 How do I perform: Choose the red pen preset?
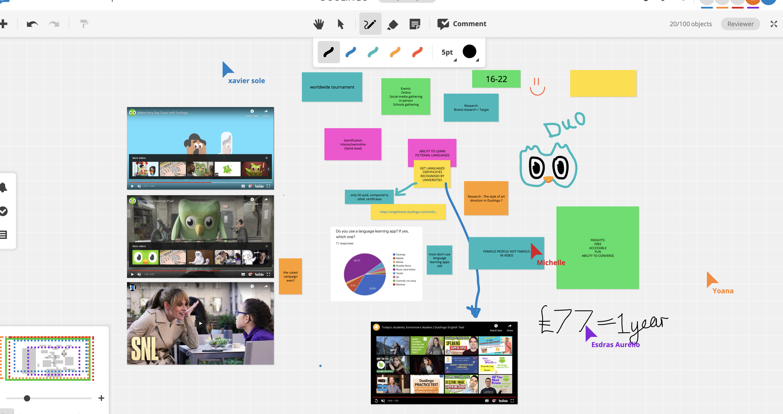[x=417, y=52]
